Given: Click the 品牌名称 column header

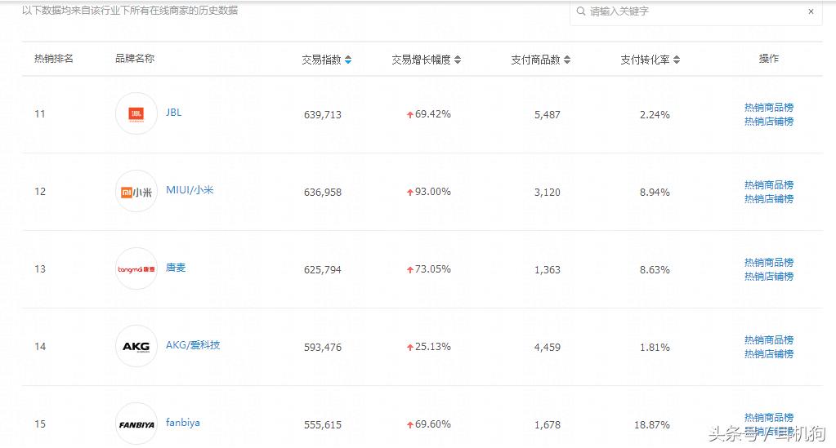Looking at the screenshot, I should coord(135,59).
